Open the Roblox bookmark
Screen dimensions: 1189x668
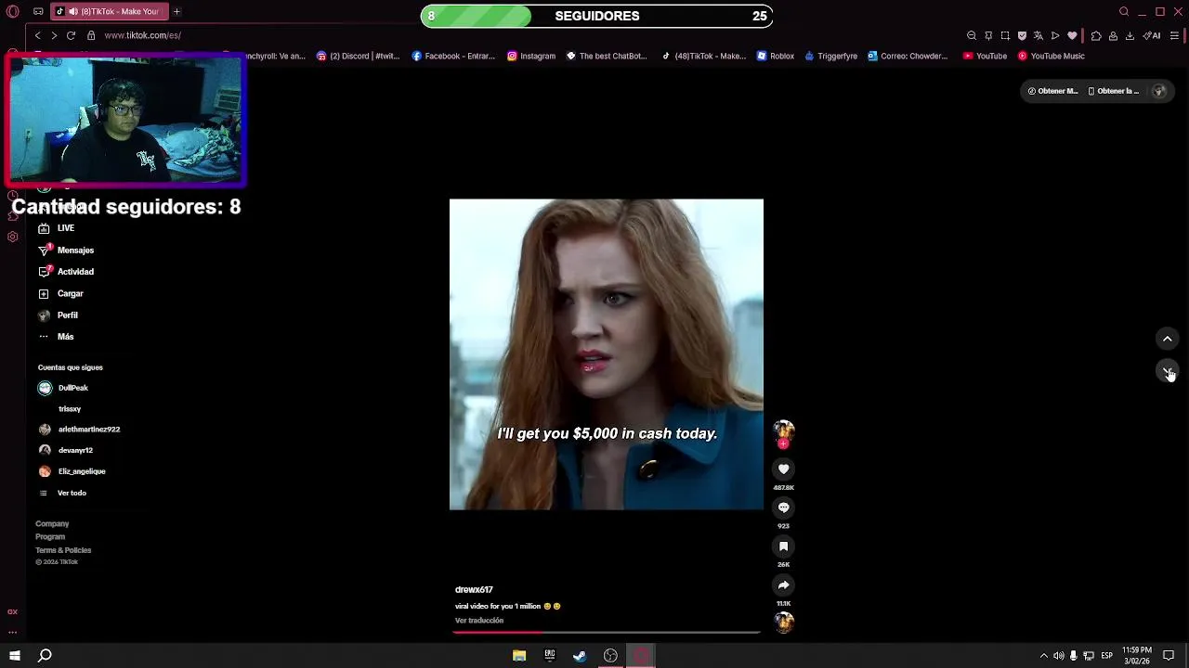click(776, 56)
